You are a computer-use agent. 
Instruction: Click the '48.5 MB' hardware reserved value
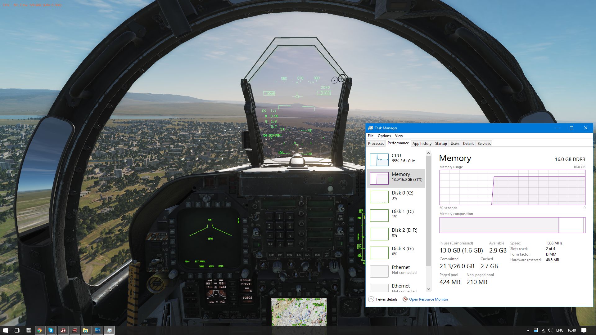coord(552,260)
